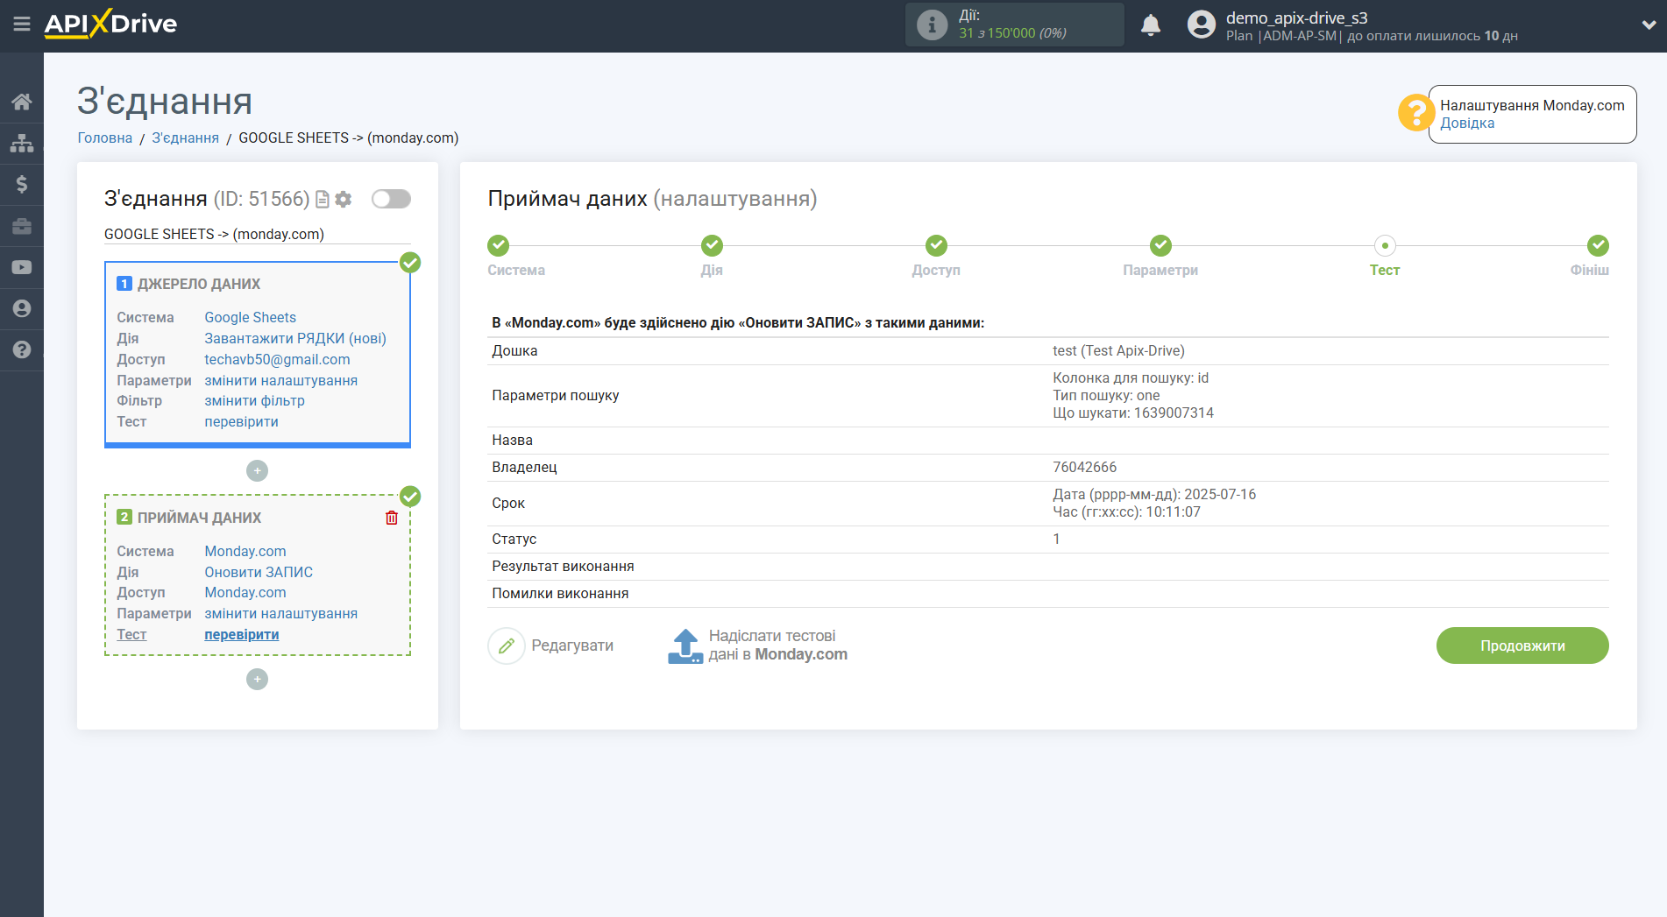Open connections sitemap sidebar icon
Screen dimensions: 1667x917
coord(22,143)
